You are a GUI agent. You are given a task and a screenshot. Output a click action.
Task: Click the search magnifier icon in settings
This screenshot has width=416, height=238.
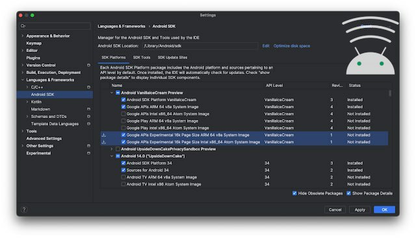23,26
